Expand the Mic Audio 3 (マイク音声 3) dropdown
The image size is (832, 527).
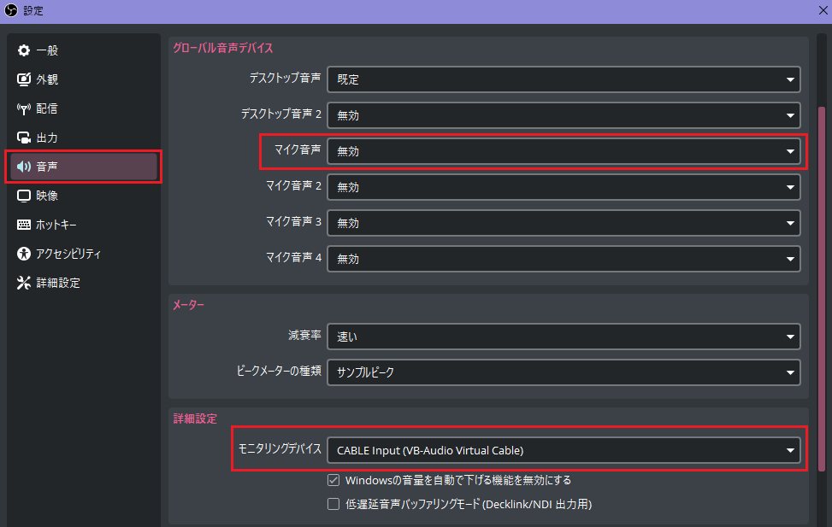click(563, 223)
